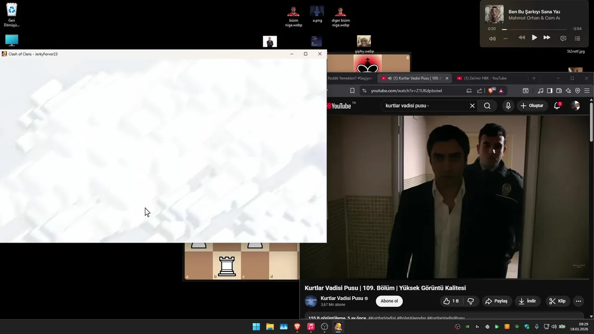Select the a.png desktop file
The height and width of the screenshot is (334, 594).
pos(317,14)
